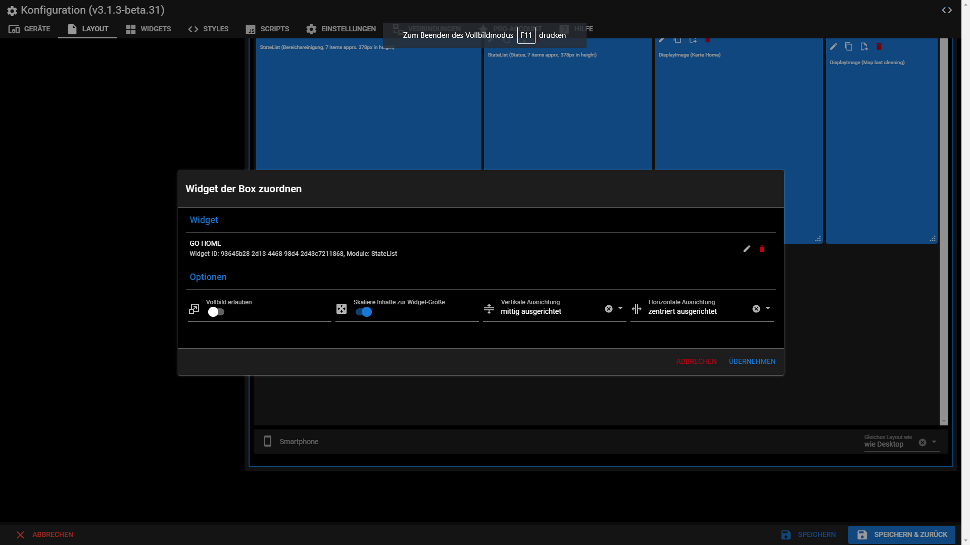The height and width of the screenshot is (545, 970).
Task: Click the Map last cleaning box resize handle
Action: click(x=933, y=239)
